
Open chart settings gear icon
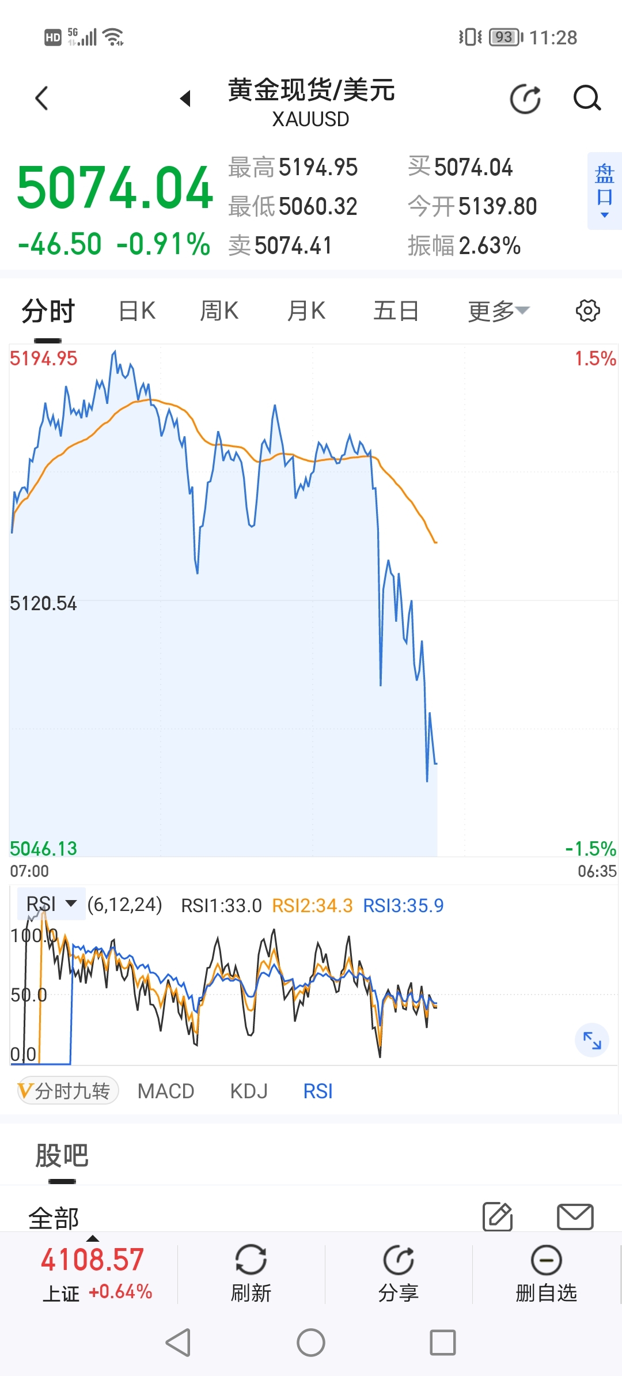click(587, 311)
